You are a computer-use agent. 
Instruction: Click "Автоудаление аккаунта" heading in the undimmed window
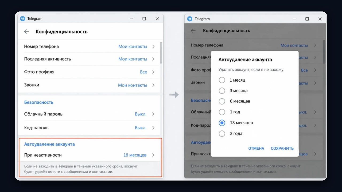pyautogui.click(x=49, y=144)
